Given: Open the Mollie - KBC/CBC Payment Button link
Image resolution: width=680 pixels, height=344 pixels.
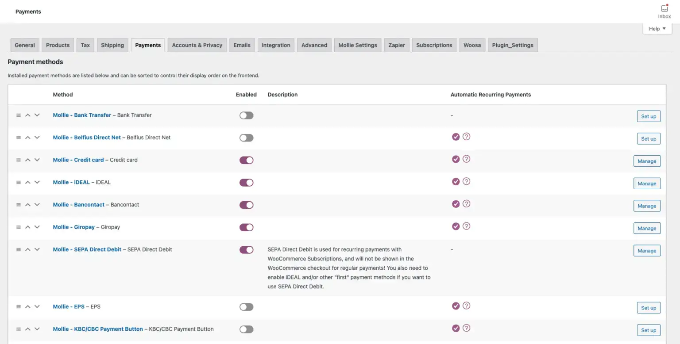Looking at the screenshot, I should click(x=98, y=329).
